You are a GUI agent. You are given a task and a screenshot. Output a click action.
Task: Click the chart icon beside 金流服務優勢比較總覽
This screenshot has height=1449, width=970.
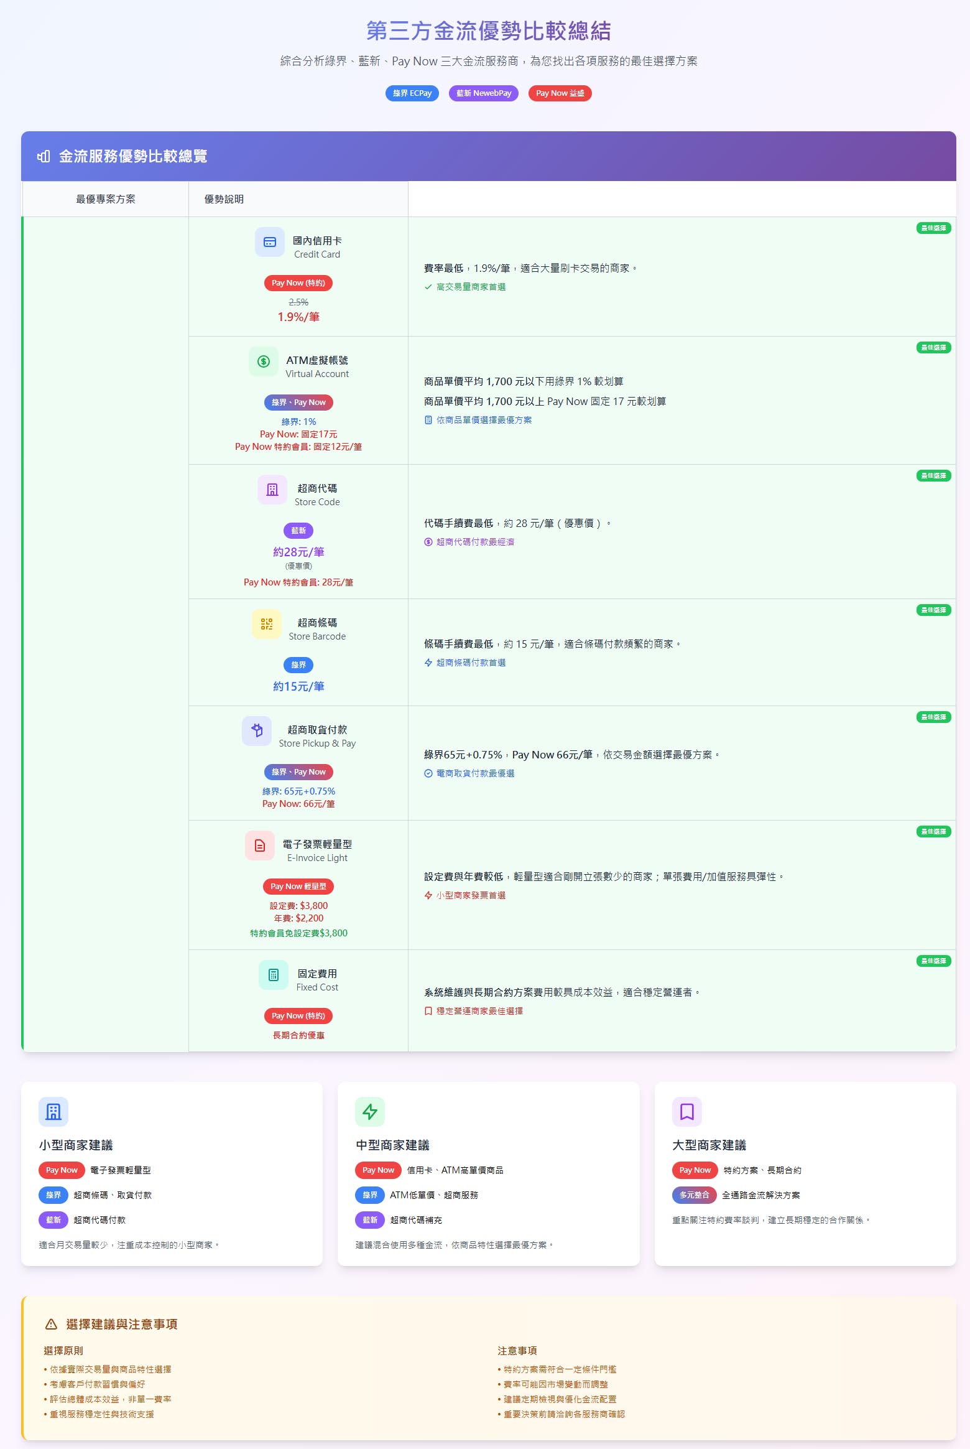pyautogui.click(x=44, y=156)
